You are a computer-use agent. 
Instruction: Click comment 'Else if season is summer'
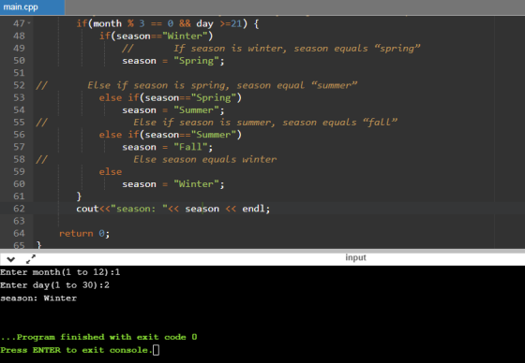(265, 123)
